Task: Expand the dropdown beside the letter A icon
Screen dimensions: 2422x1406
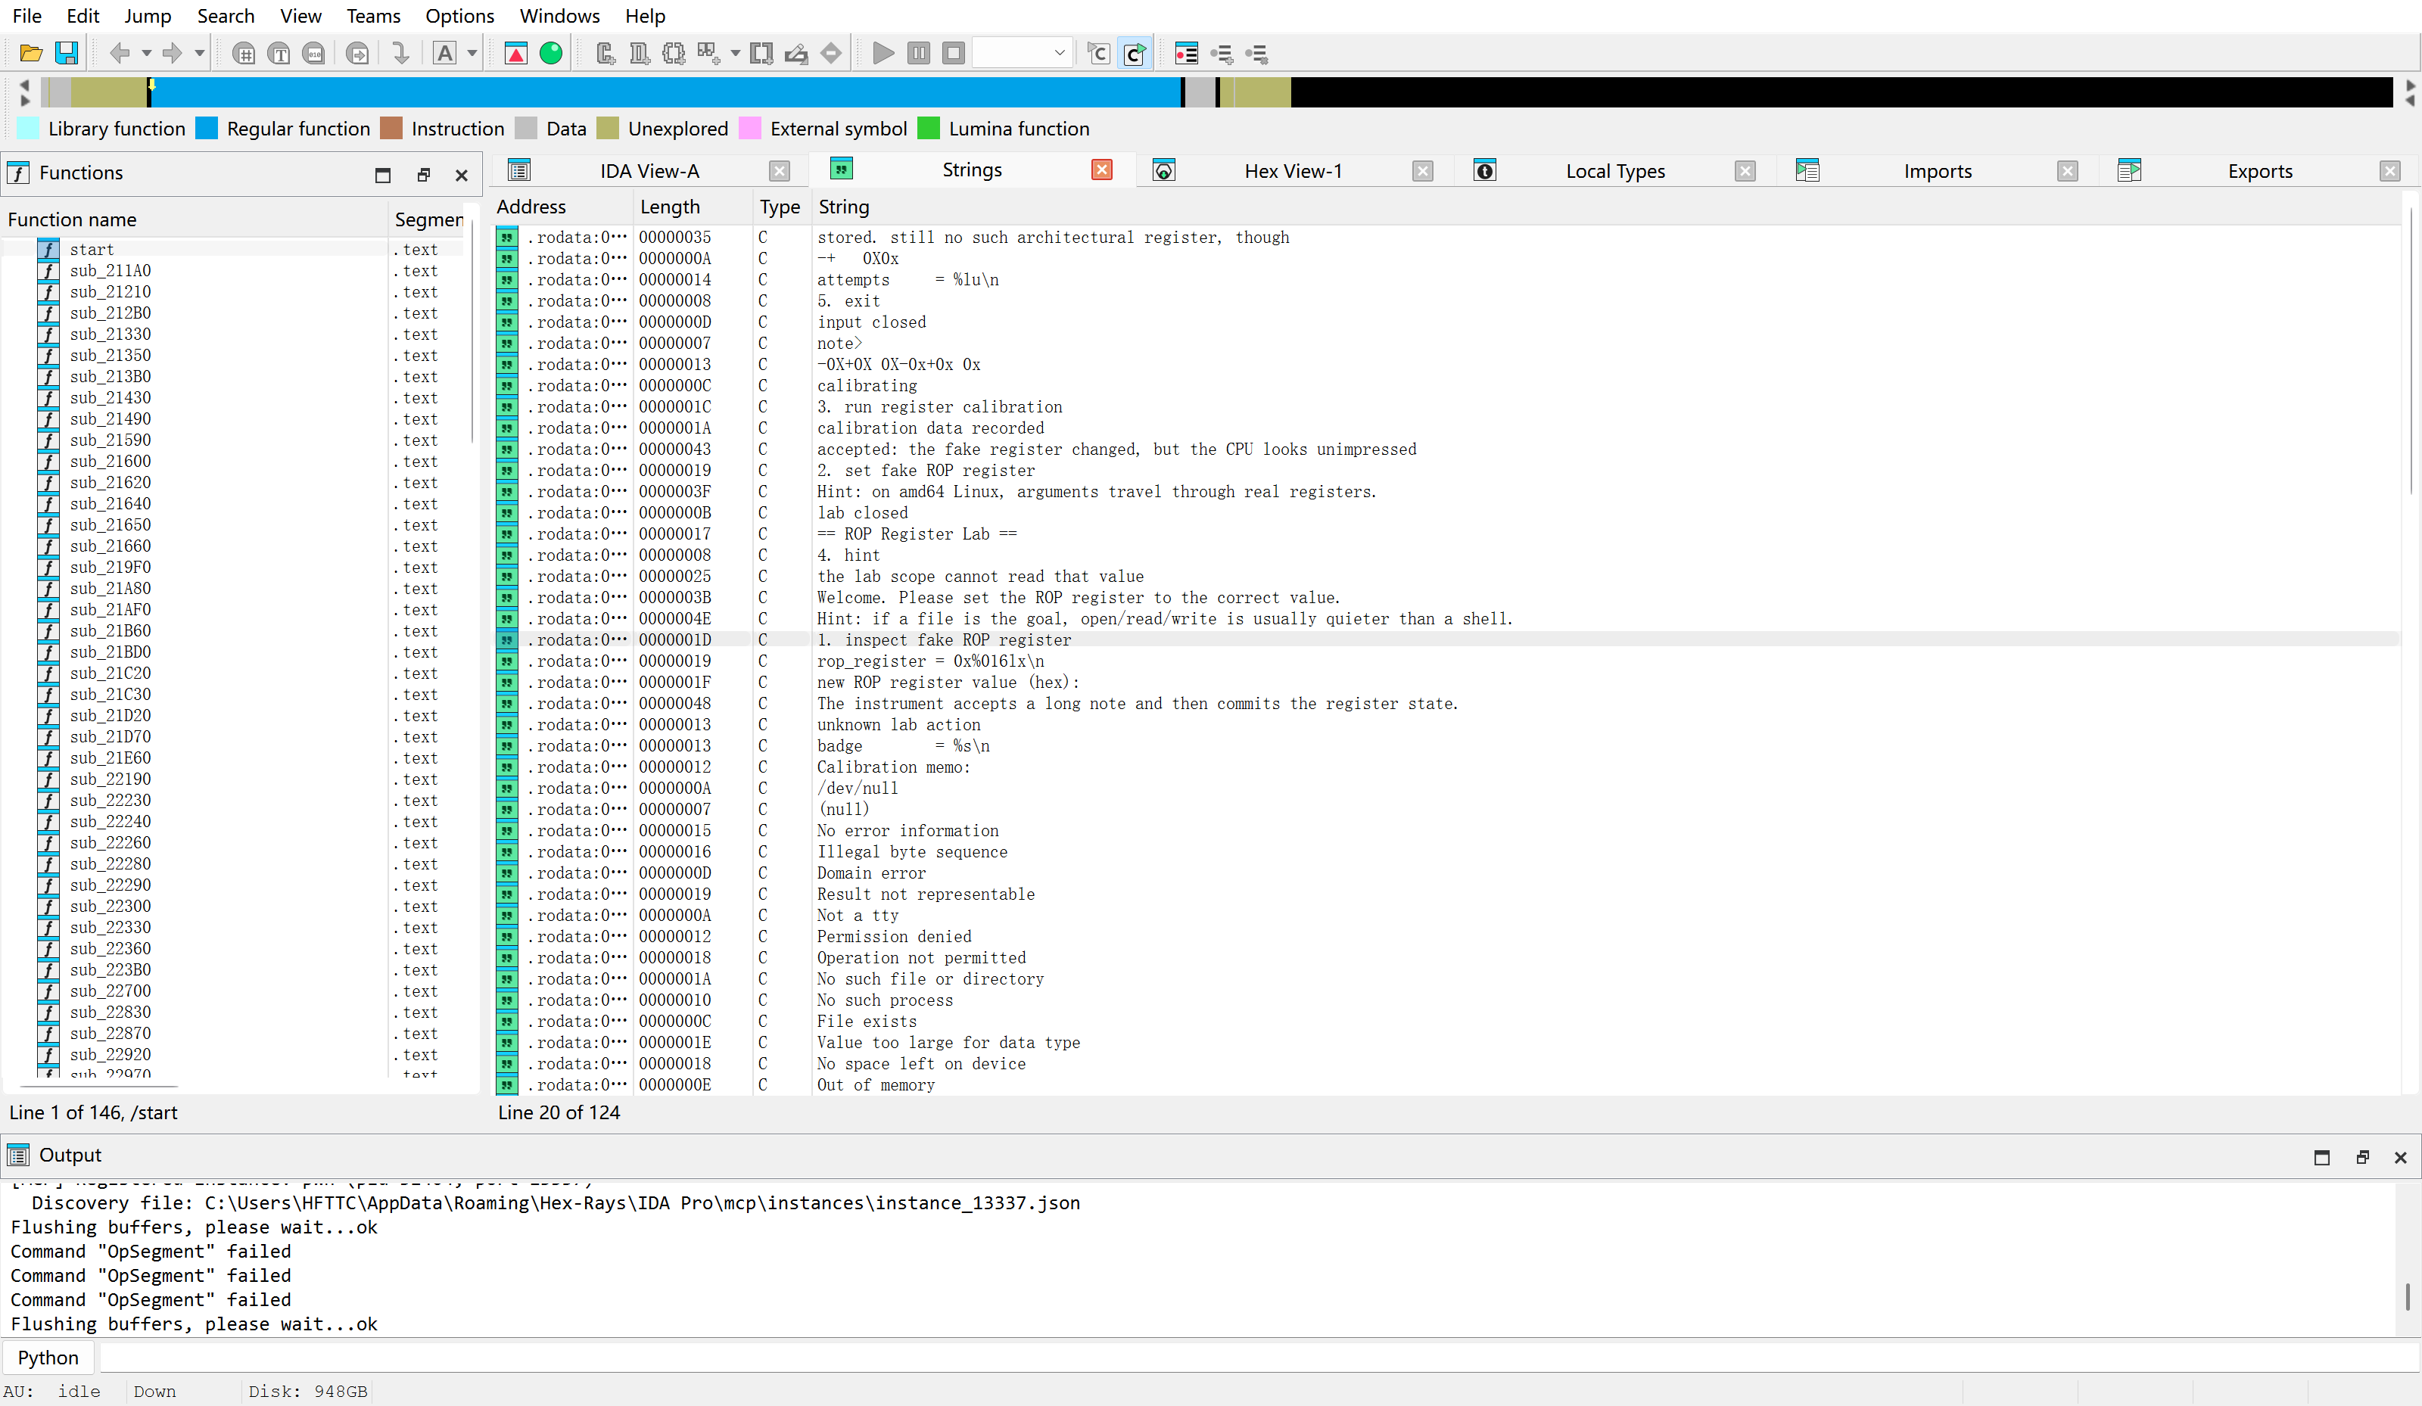Action: (x=472, y=54)
